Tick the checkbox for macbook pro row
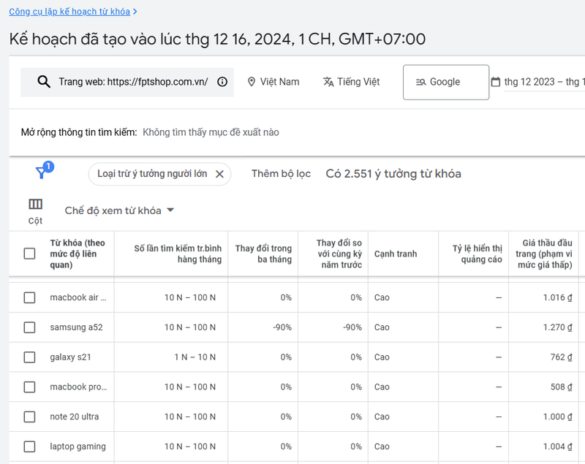 coord(29,387)
